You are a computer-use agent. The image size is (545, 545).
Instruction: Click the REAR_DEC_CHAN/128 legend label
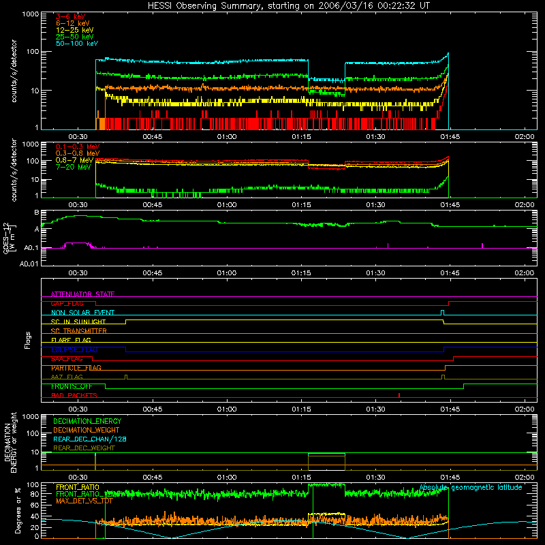(x=90, y=439)
